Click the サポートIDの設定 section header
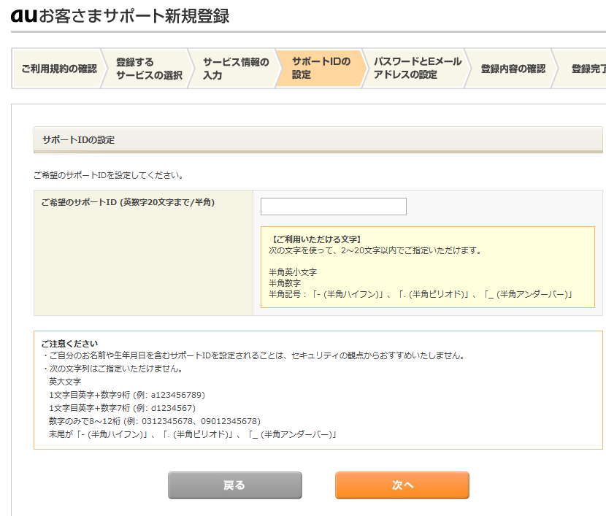The height and width of the screenshot is (516, 606). [x=78, y=139]
